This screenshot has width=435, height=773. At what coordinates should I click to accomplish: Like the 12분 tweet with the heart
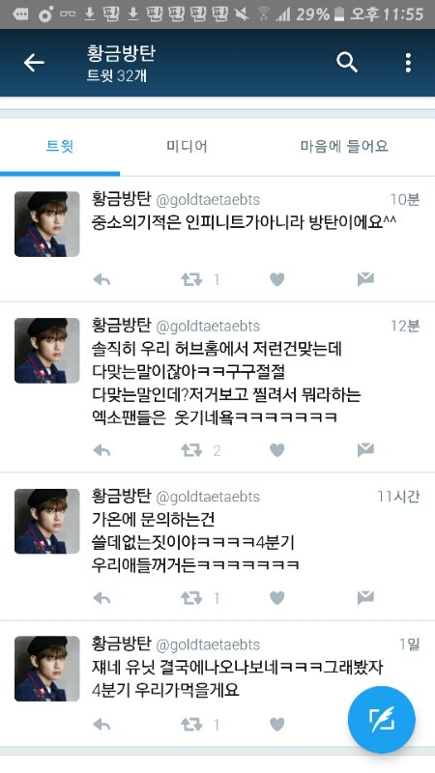click(277, 449)
